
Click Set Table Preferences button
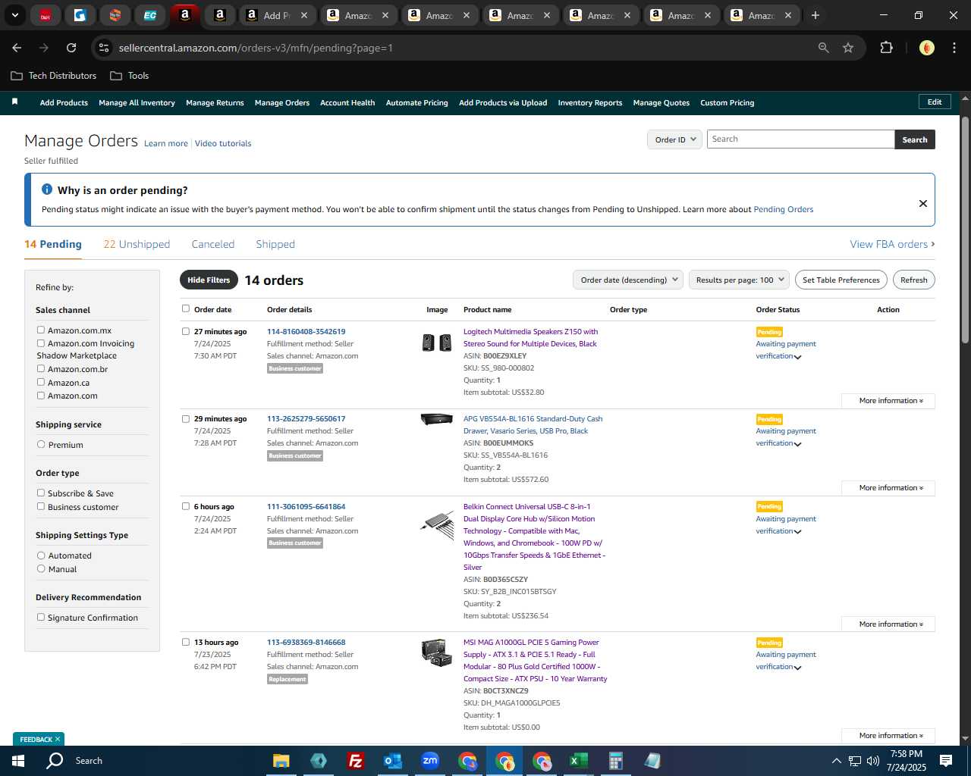pos(841,280)
